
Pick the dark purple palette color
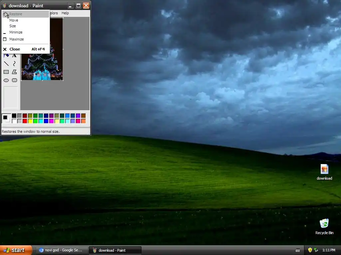(x=52, y=116)
